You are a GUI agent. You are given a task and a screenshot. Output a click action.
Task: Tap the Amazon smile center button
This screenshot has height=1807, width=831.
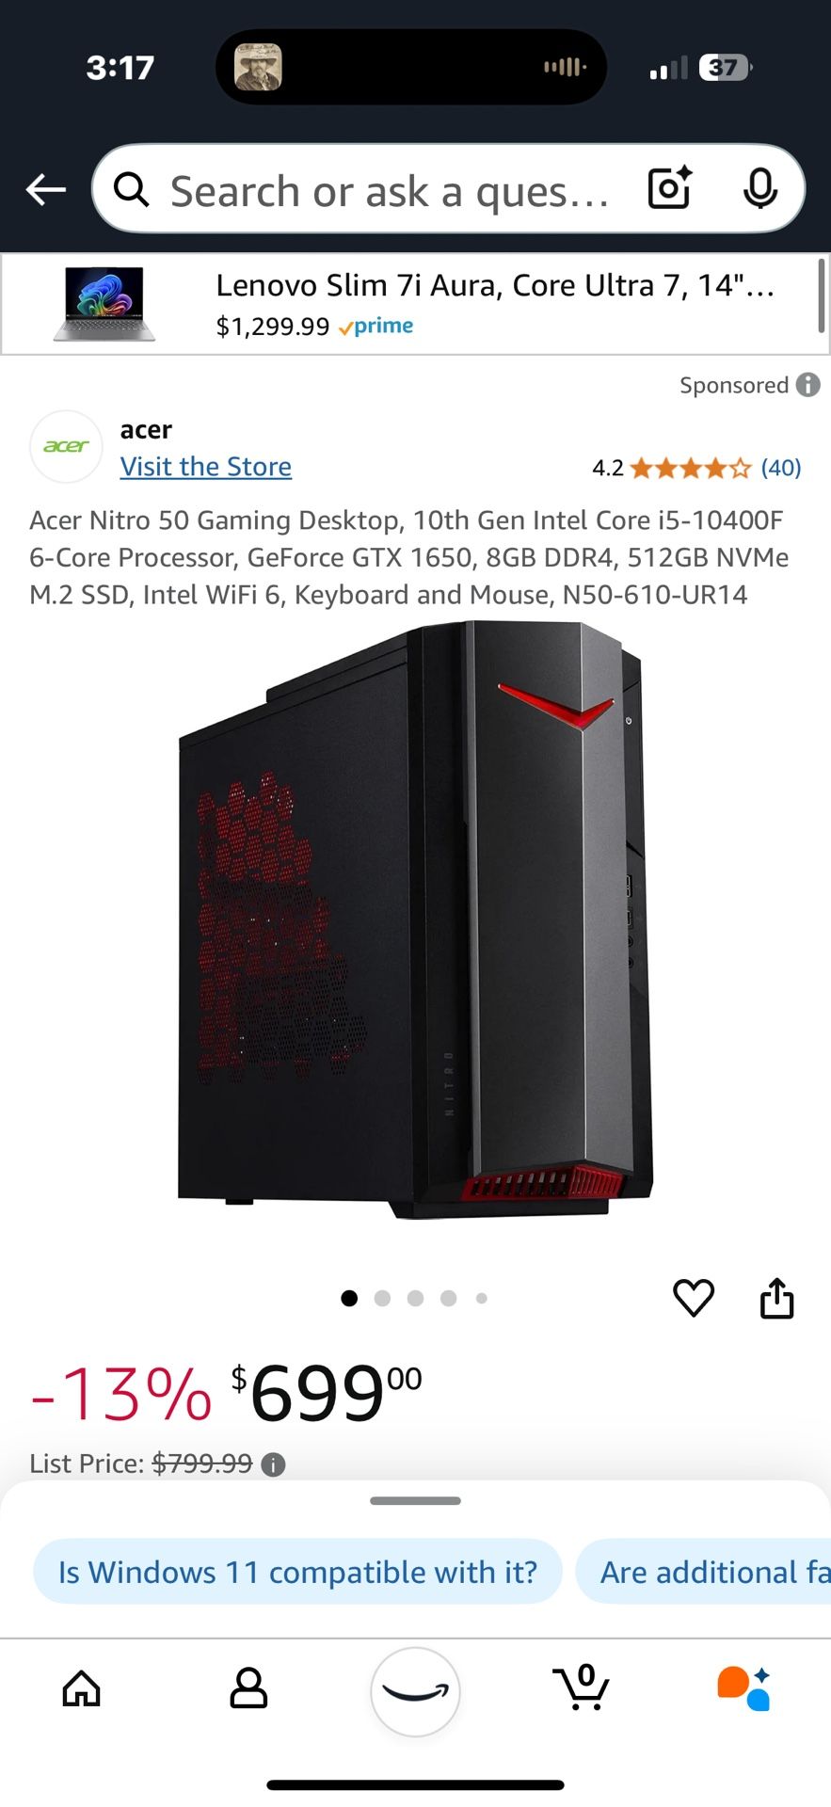pyautogui.click(x=415, y=1691)
